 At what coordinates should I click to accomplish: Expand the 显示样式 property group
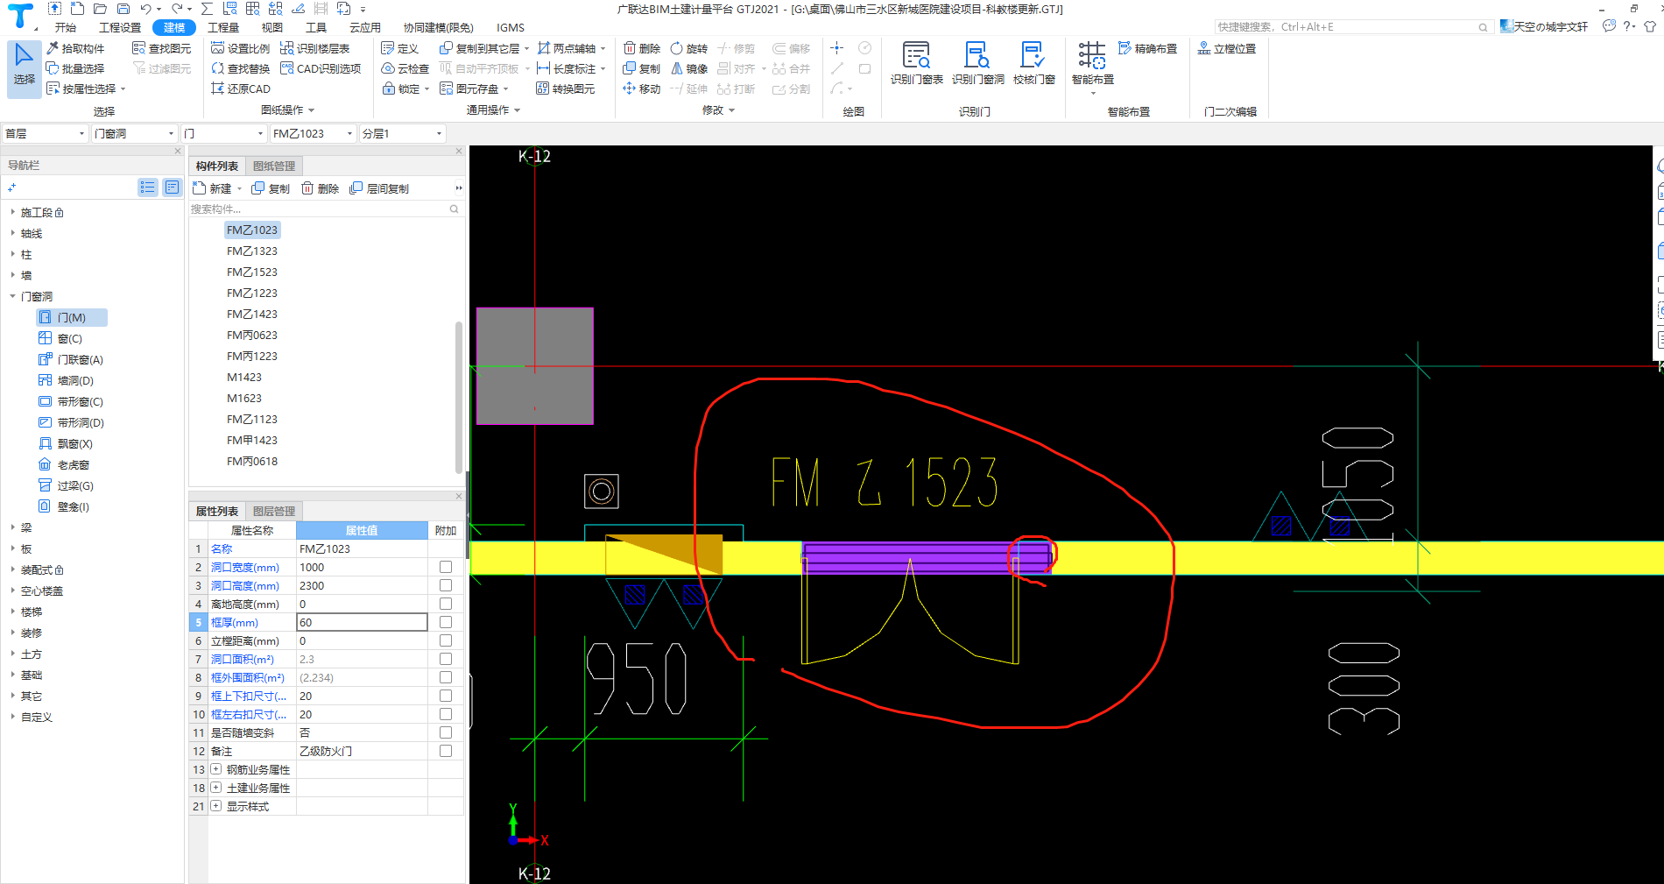(215, 806)
